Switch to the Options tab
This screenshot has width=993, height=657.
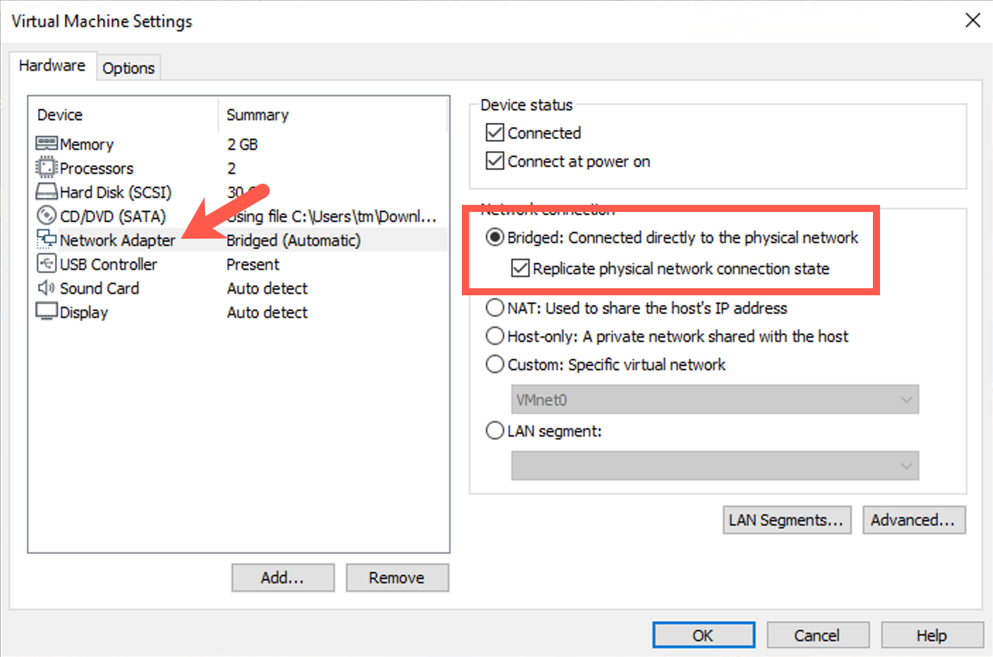point(129,67)
